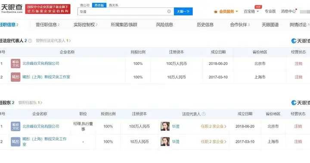
Task: Click the 北京市 cell in legal representative table
Action: point(260,63)
